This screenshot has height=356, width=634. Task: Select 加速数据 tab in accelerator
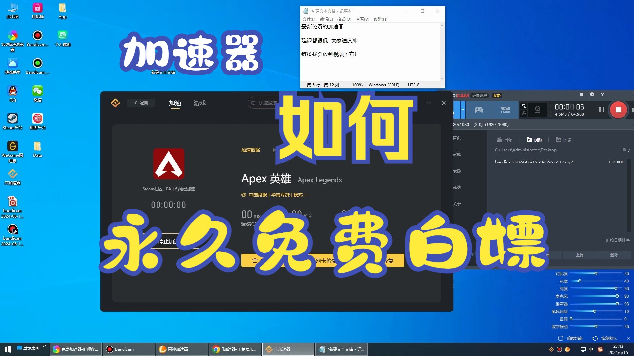click(250, 150)
